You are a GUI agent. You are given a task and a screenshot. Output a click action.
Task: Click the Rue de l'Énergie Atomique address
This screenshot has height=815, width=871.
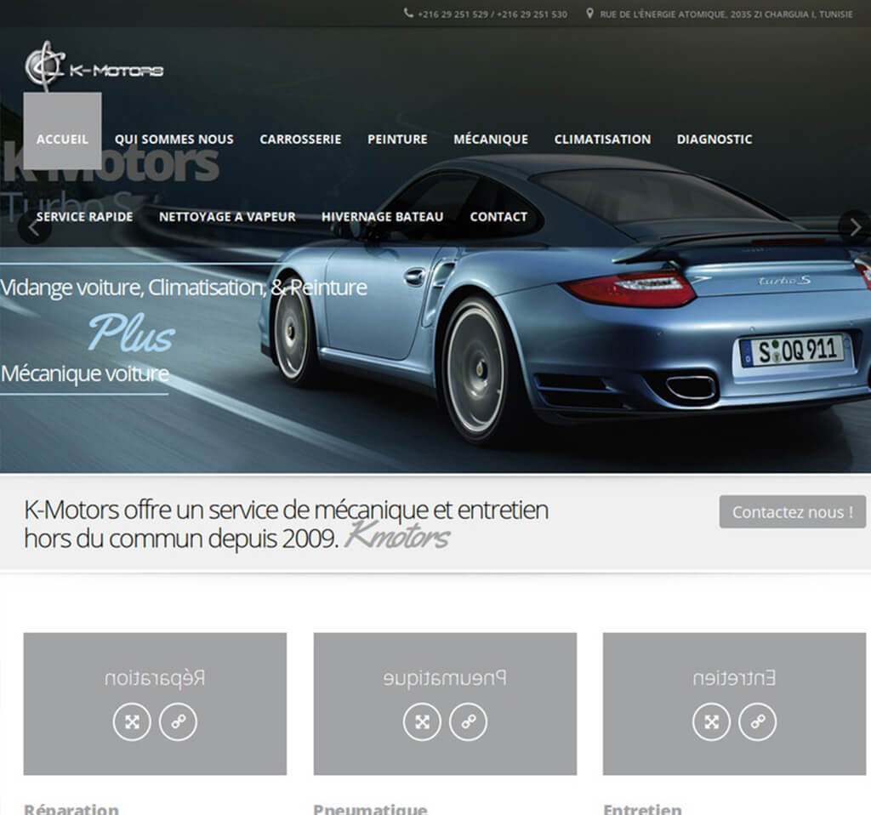point(726,14)
